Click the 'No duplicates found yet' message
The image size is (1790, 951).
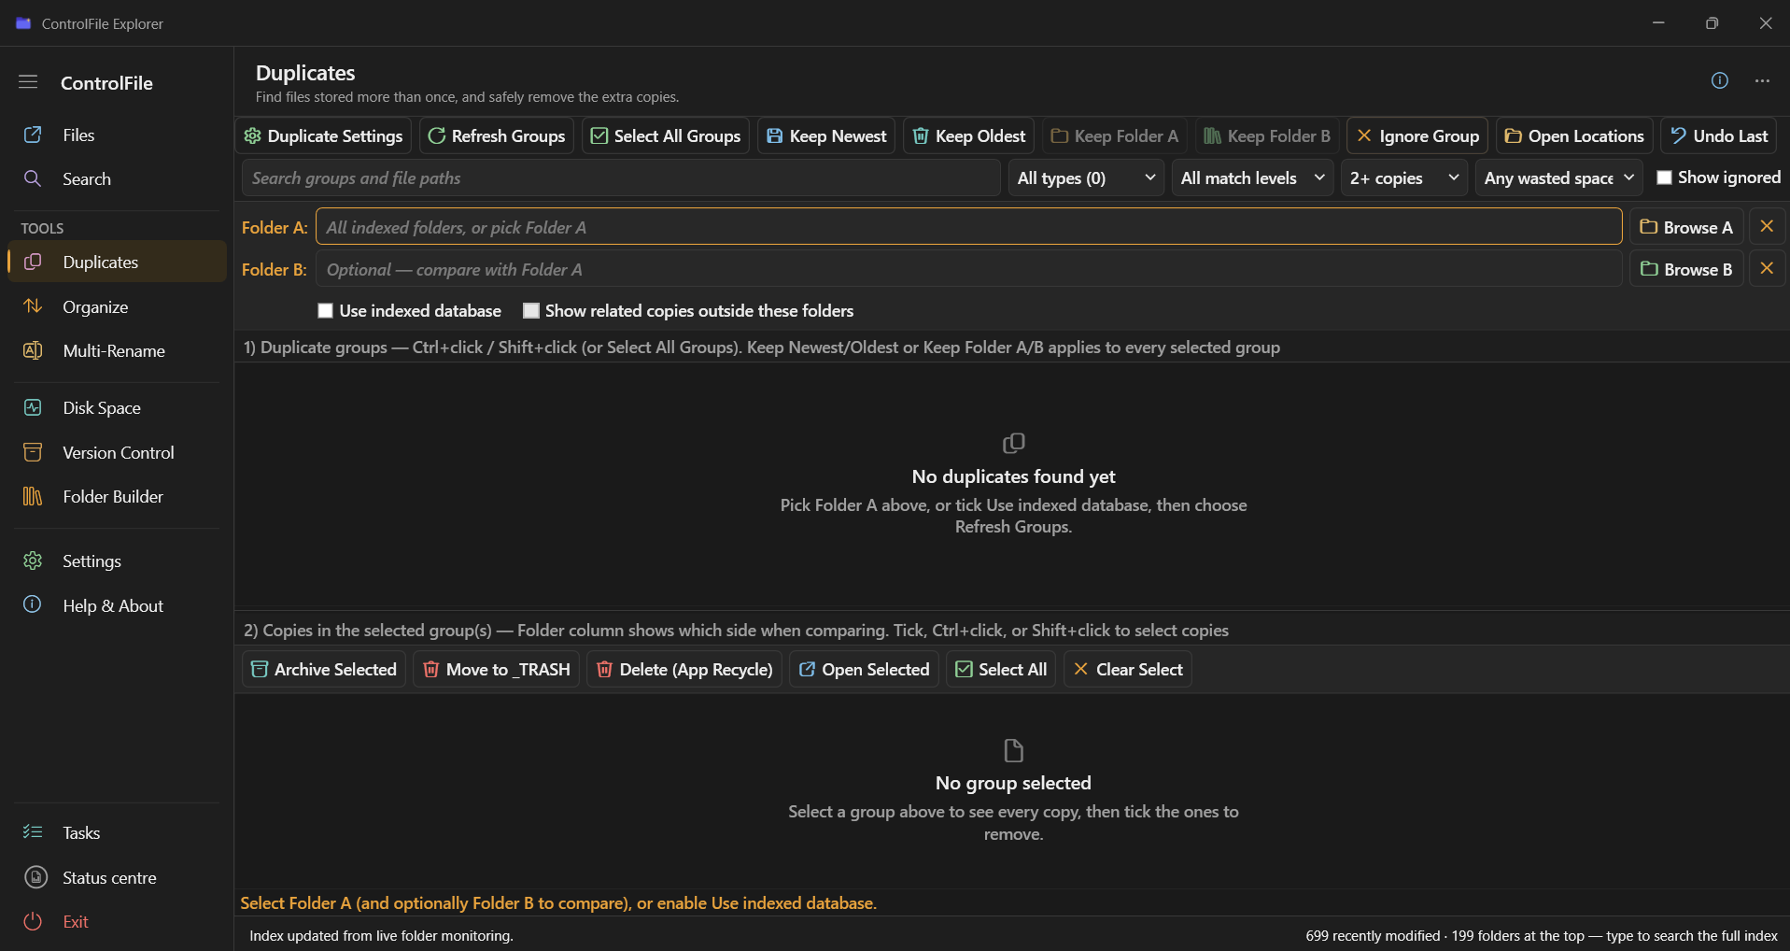click(1014, 477)
